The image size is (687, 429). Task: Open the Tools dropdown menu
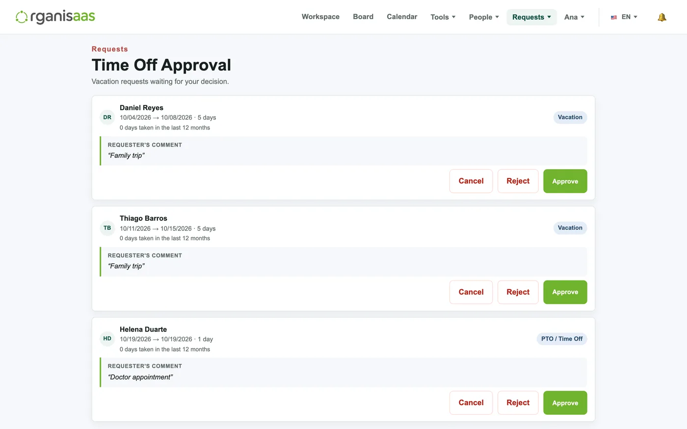[443, 17]
